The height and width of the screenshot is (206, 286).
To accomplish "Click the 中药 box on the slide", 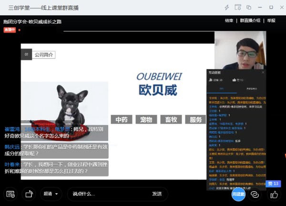I will [x=122, y=119].
